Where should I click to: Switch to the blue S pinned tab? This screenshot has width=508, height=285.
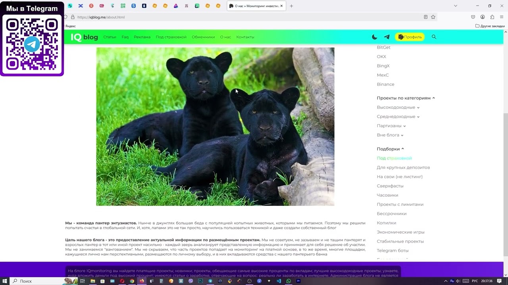click(x=133, y=6)
